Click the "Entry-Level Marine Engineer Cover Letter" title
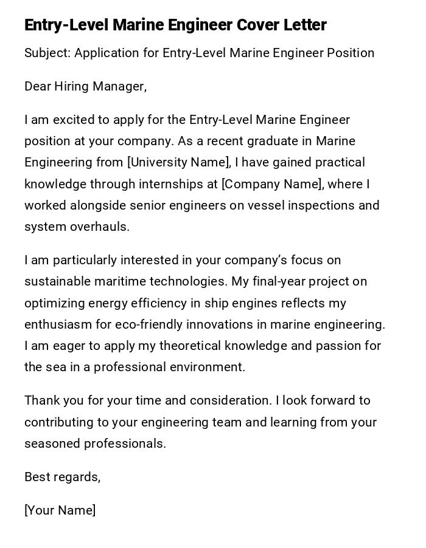Viewport: 426px width, 548px height. [175, 25]
